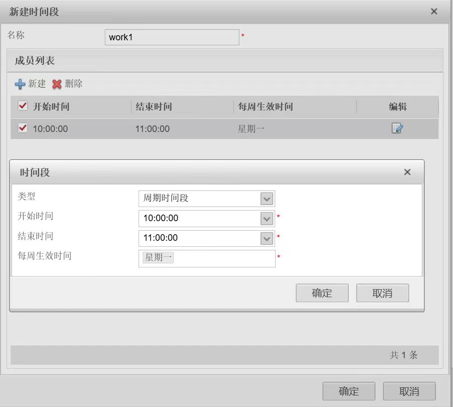Click 取消 in the 时间段 dialog
The image size is (453, 407).
click(382, 293)
